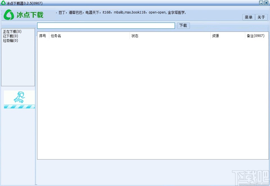Click the striped progress bar under the runner
Viewport: 270px width, 186px height.
coord(19,107)
